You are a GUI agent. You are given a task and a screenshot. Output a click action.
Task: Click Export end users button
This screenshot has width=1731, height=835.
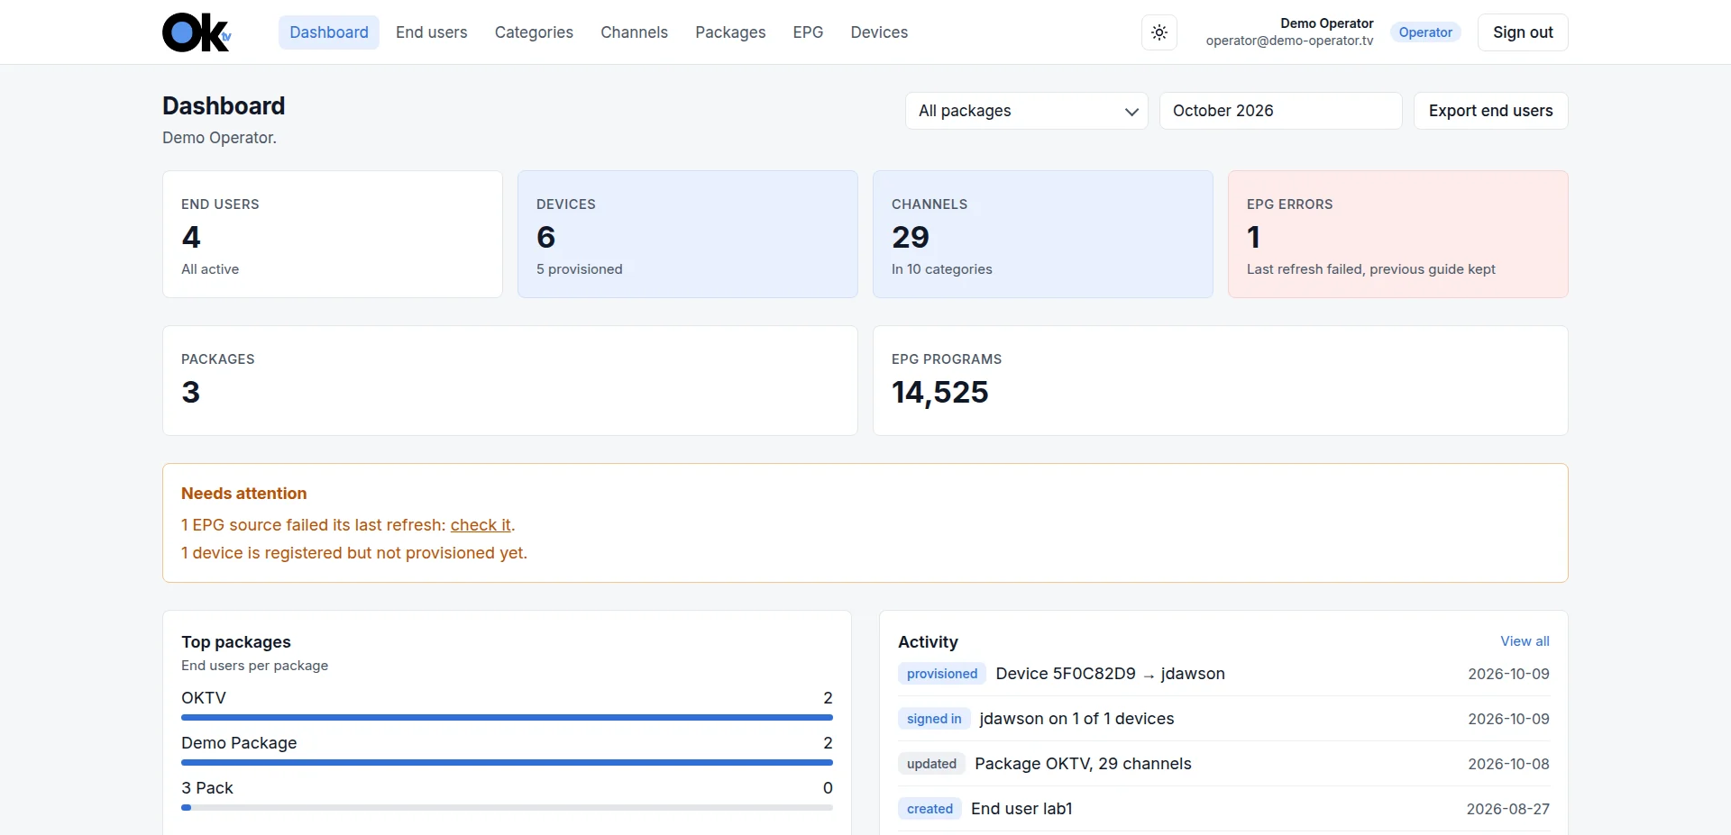pos(1491,111)
